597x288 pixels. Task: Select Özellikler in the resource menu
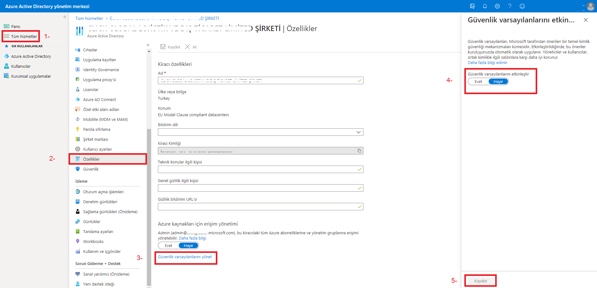pos(91,159)
